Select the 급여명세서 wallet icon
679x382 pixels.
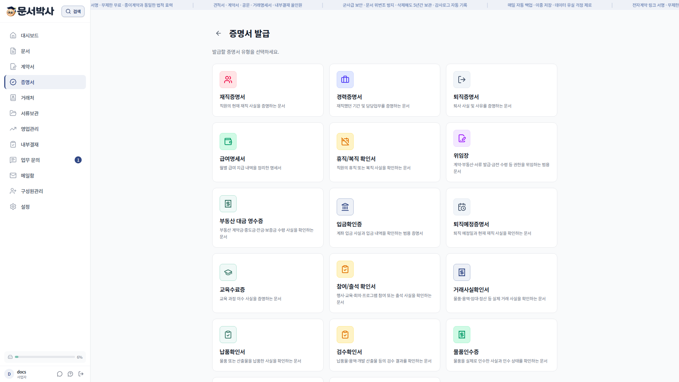[228, 141]
